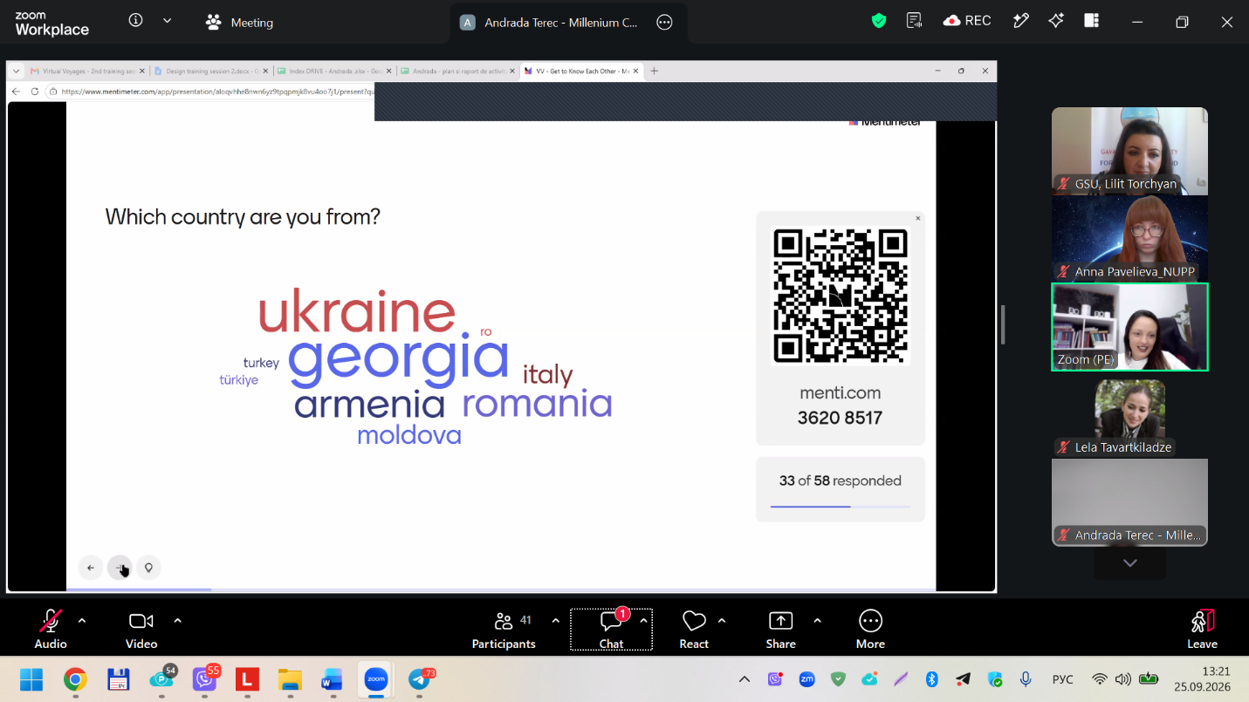Expand audio options arrow next to Audio
Viewport: 1249px width, 702px height.
(x=82, y=621)
